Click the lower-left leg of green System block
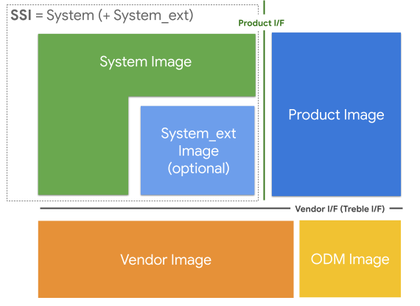Image resolution: width=420 pixels, height=306 pixels. tap(83, 146)
